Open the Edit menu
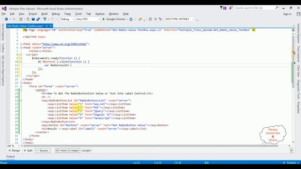 click(x=12, y=14)
